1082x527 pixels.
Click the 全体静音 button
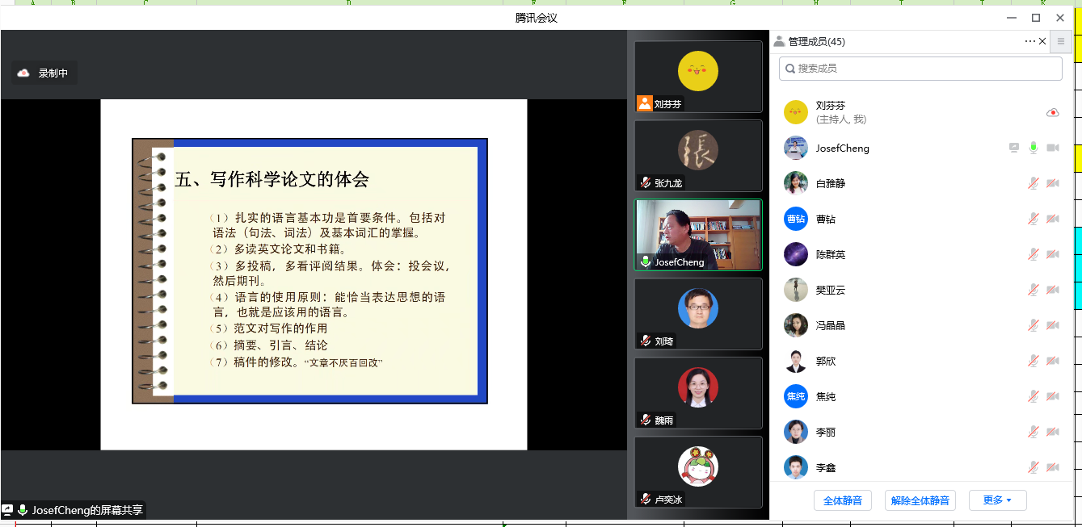click(842, 500)
